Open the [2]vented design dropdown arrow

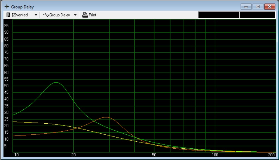pyautogui.click(x=36, y=15)
